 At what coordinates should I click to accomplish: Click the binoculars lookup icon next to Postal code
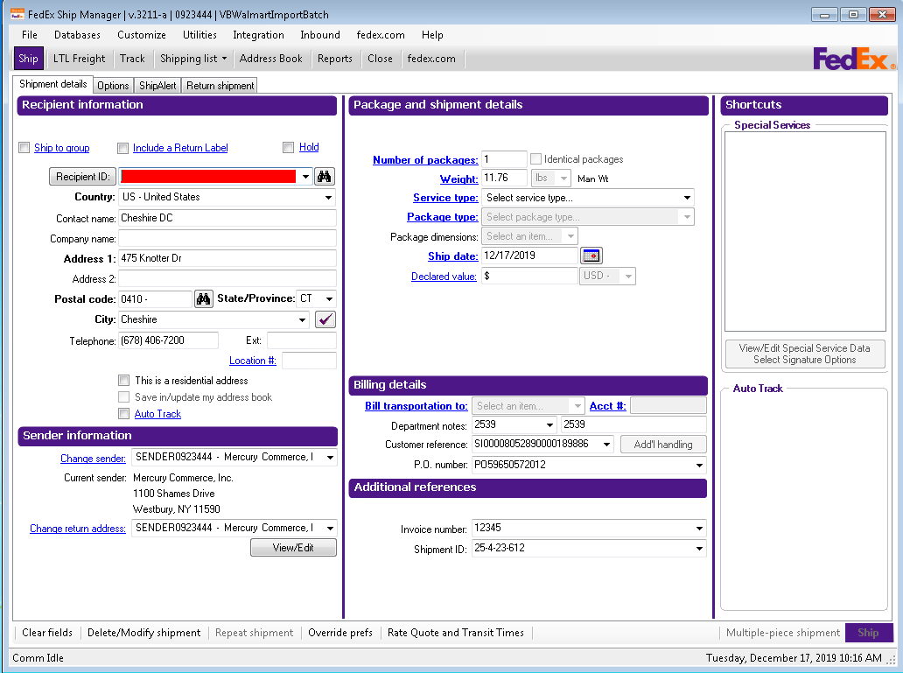pyautogui.click(x=203, y=299)
